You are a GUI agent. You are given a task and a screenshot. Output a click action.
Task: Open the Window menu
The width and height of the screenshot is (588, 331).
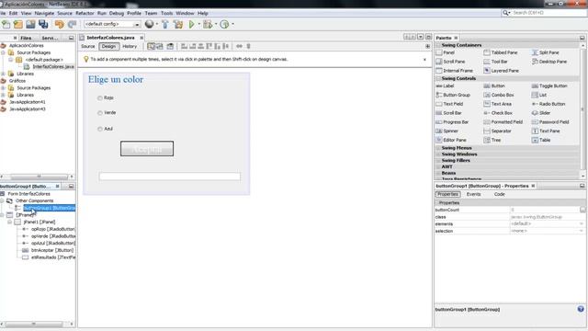point(185,13)
